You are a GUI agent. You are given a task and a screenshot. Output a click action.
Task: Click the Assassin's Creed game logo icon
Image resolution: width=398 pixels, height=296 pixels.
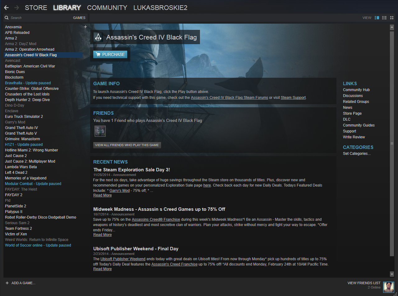click(x=98, y=37)
